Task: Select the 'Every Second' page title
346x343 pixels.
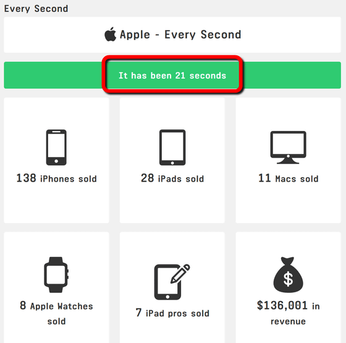Action: (x=36, y=9)
